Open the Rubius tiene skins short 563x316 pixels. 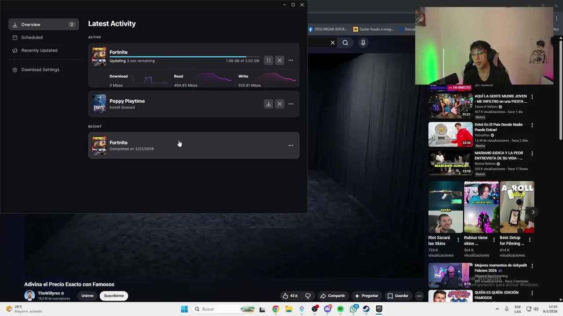pyautogui.click(x=481, y=207)
